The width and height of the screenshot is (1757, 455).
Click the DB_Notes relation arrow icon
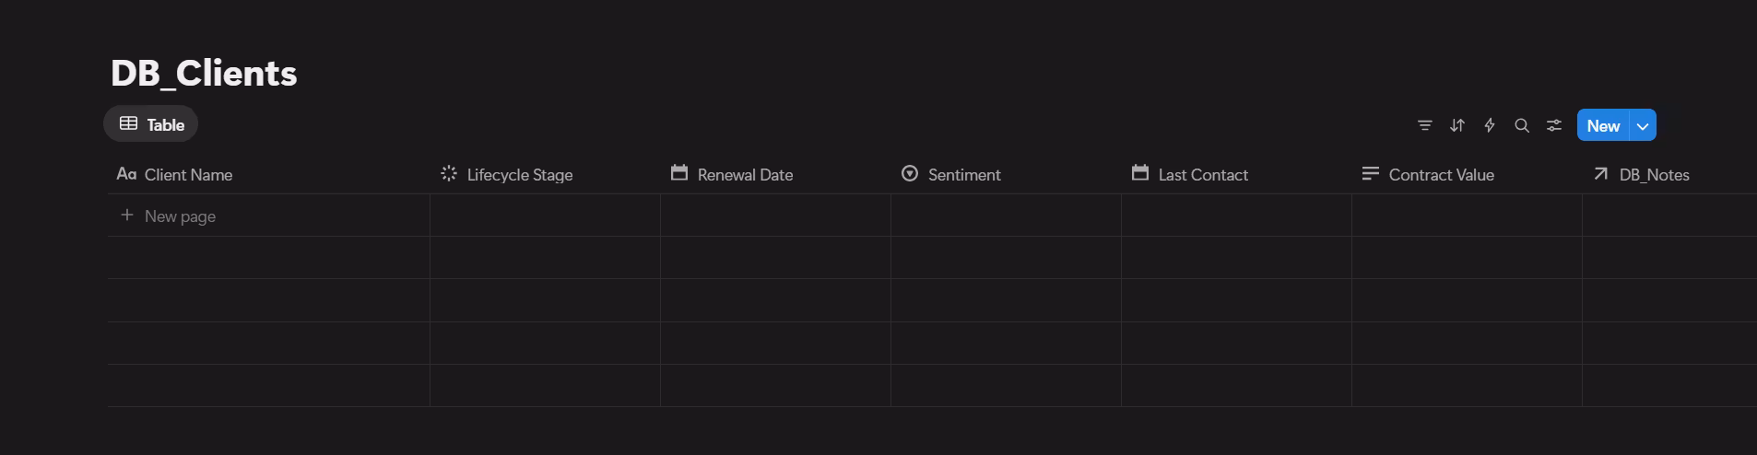pos(1601,173)
